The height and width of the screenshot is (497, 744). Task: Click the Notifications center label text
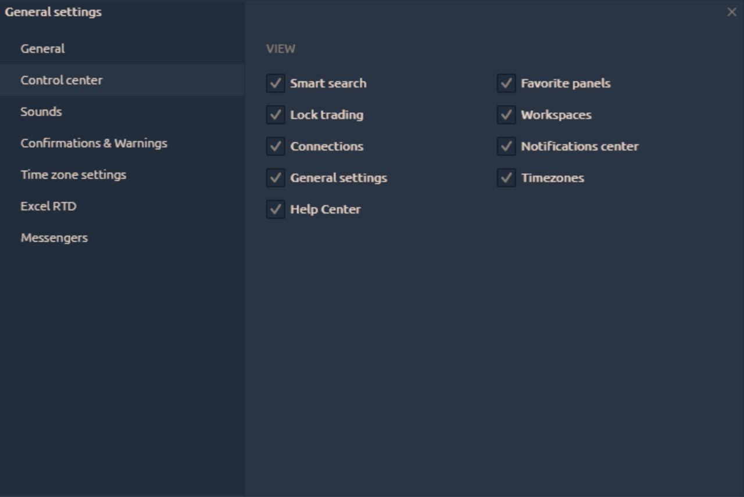coord(580,146)
